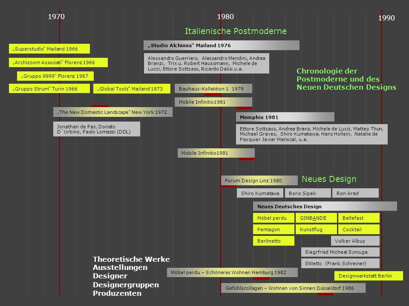Viewport: 409px width, 306px height.
Task: Select the Bauhaus-Kollektion 1 1979 bar
Action: (x=213, y=88)
